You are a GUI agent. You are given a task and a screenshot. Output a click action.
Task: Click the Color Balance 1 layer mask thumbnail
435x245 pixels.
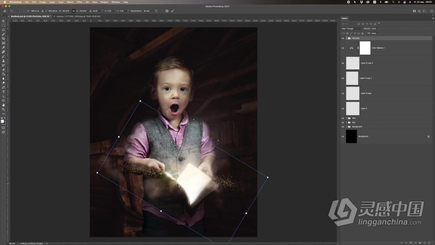click(x=365, y=48)
